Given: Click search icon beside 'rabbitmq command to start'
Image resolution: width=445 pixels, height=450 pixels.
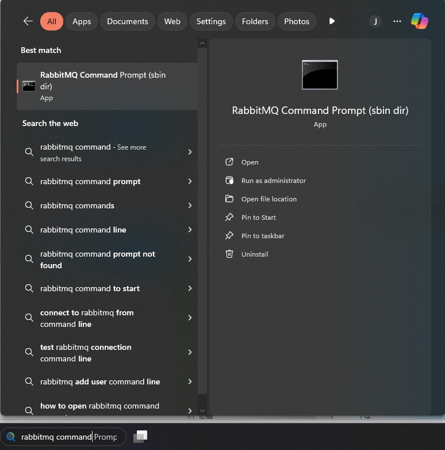Looking at the screenshot, I should (x=29, y=288).
